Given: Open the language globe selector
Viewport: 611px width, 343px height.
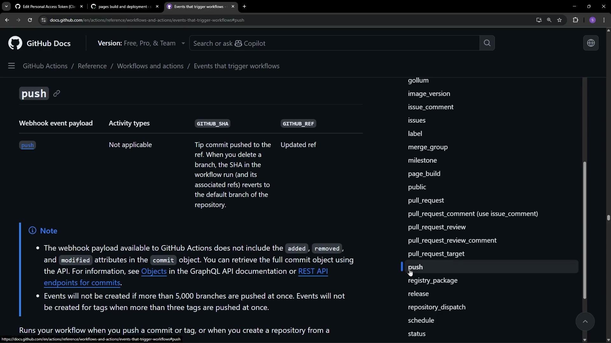Looking at the screenshot, I should [x=591, y=43].
